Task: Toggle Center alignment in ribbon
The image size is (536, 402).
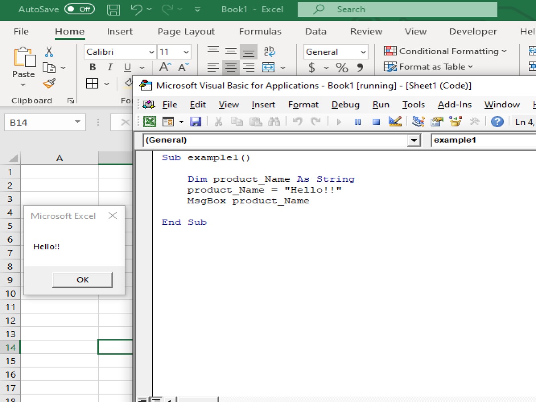Action: [231, 68]
